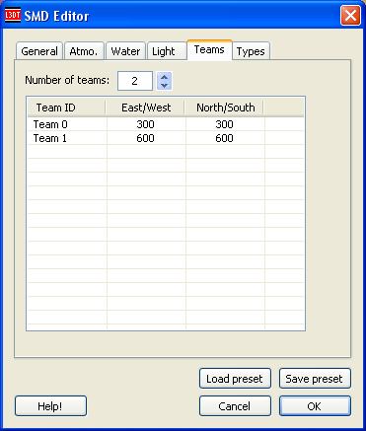Go to the Light tab
This screenshot has height=431, width=366.
167,51
